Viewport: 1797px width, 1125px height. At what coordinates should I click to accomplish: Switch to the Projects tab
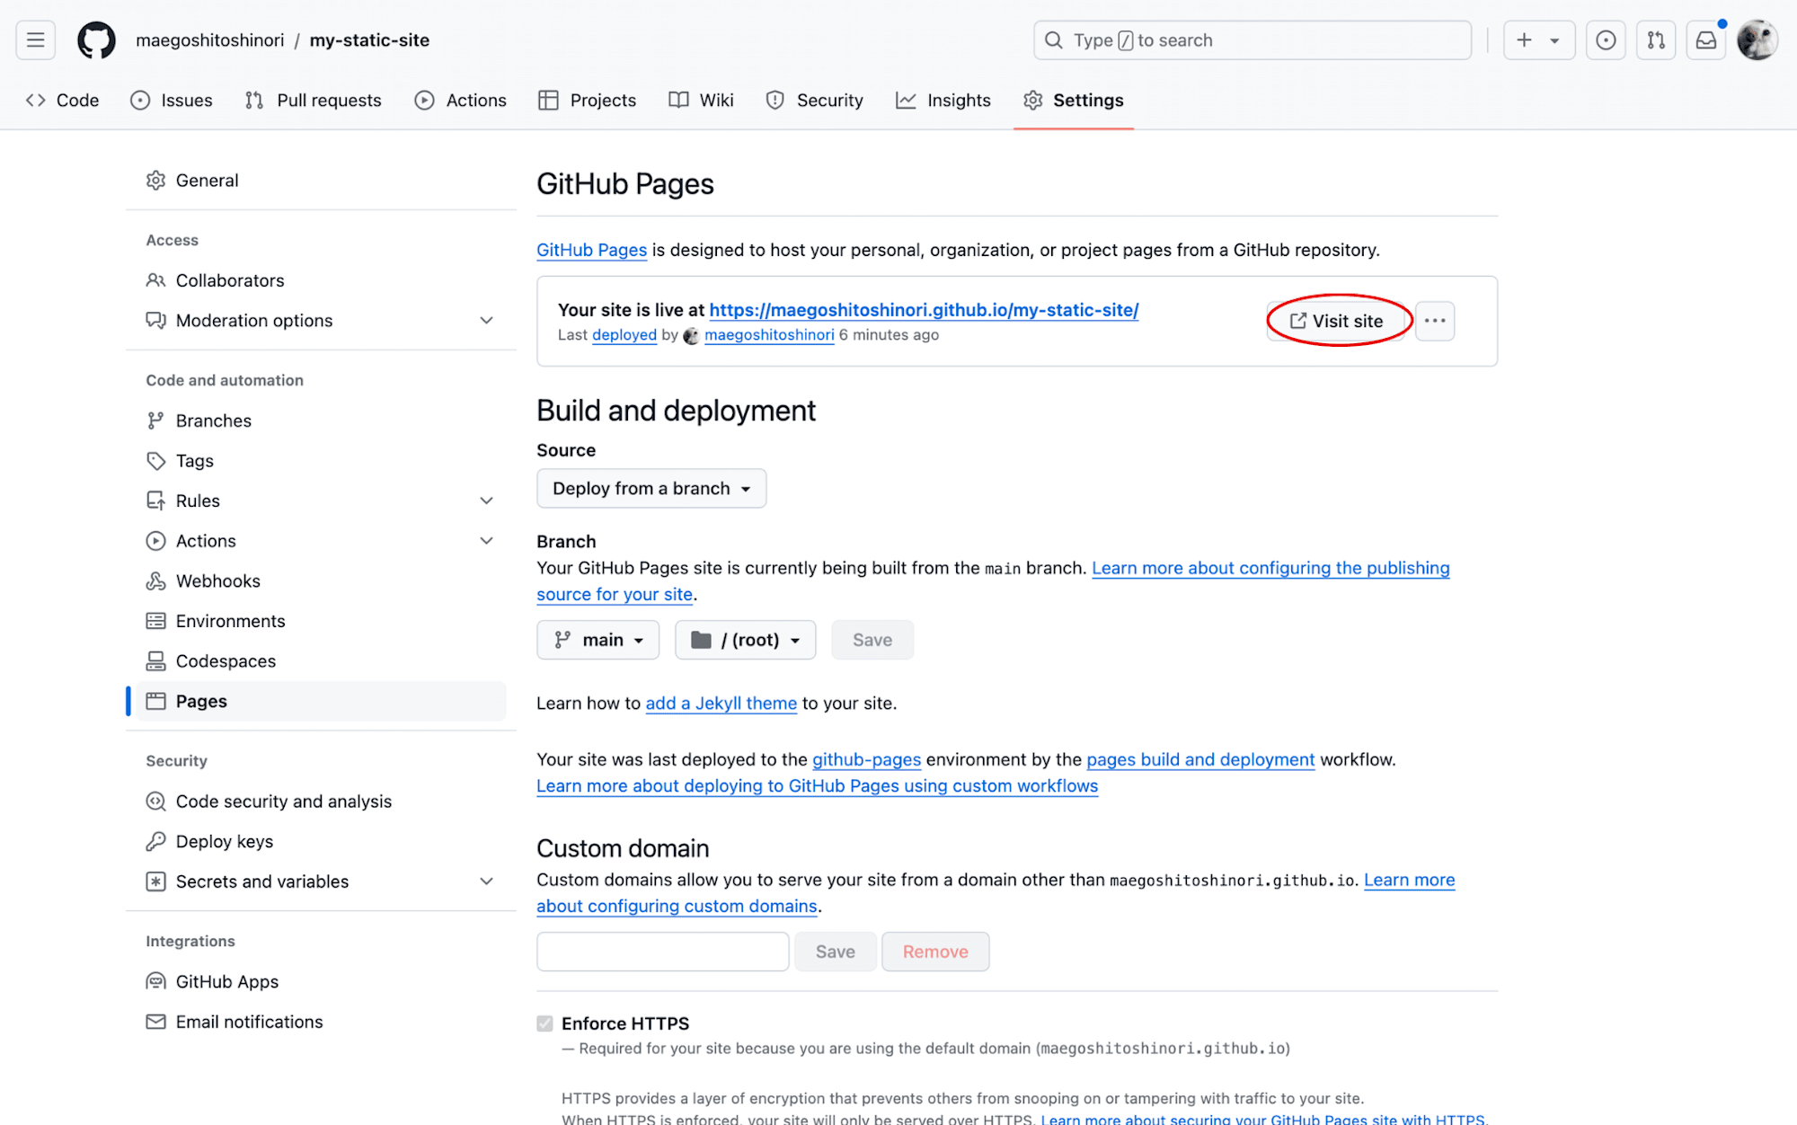click(x=588, y=101)
